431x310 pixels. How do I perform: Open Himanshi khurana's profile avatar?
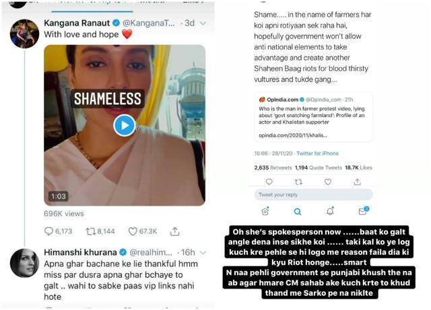coord(24,264)
